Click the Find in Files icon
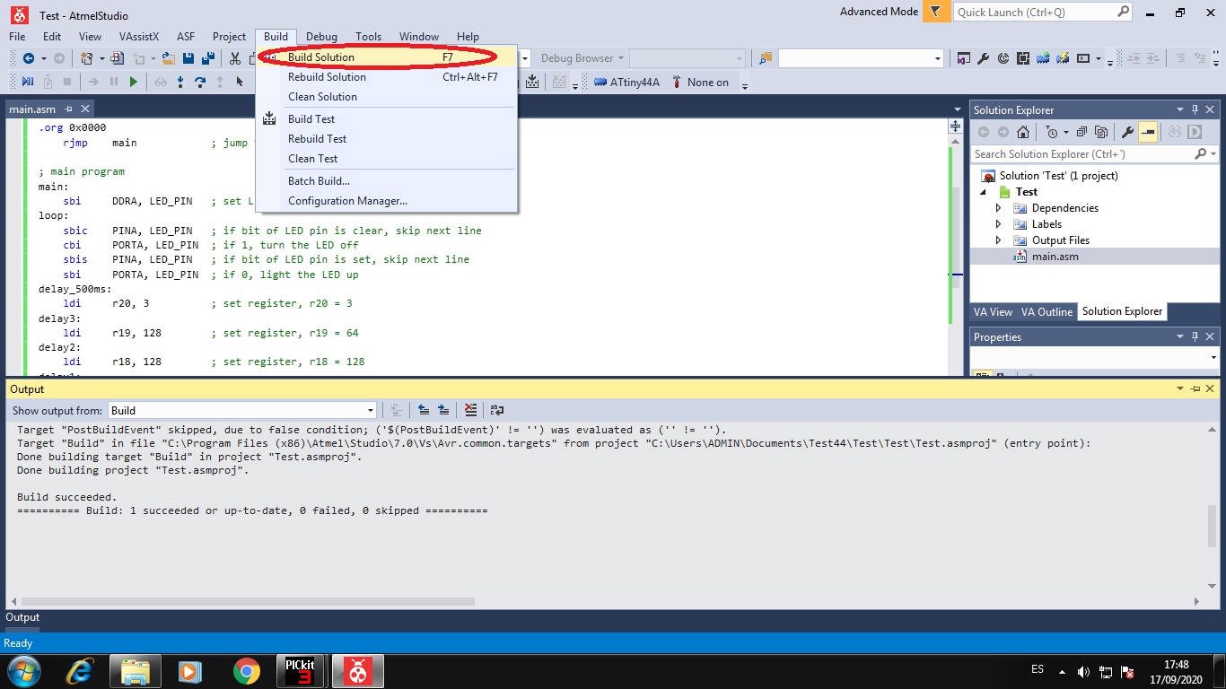This screenshot has width=1226, height=689. tap(765, 58)
